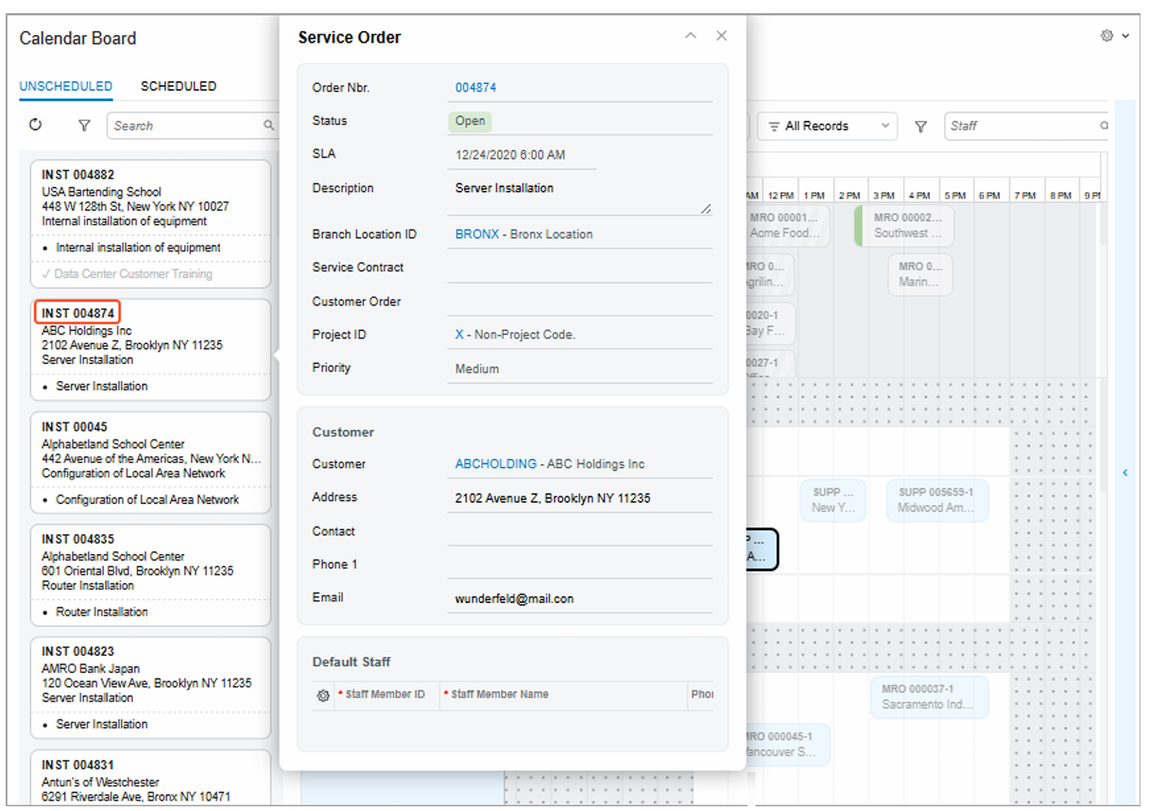Click the gear icon in Default Staff grid
This screenshot has height=811, width=1149.
click(x=322, y=695)
